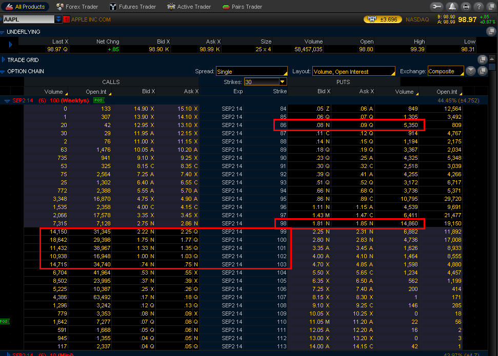Click the AAPL symbol input field

click(28, 19)
